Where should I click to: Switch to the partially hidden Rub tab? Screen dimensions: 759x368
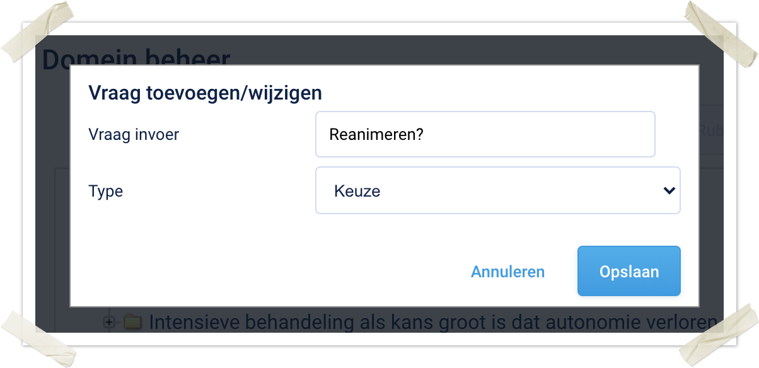click(710, 130)
